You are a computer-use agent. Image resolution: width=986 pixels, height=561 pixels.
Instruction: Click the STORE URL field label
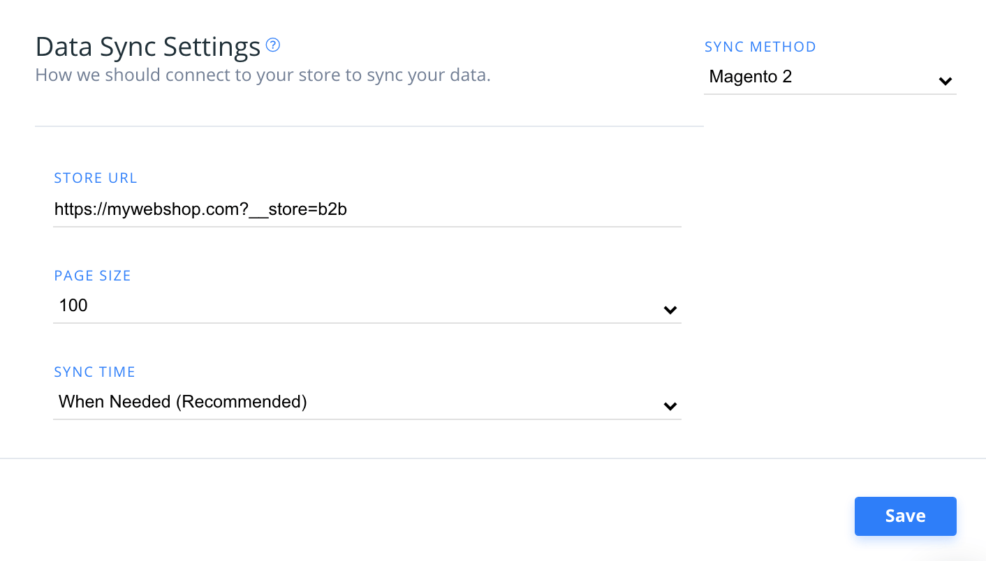(96, 178)
